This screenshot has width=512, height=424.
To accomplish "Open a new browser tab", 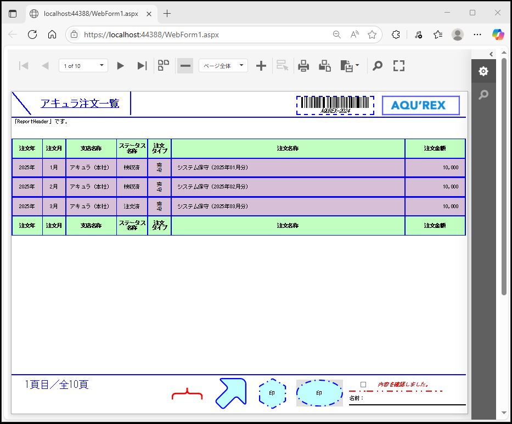I will 167,13.
